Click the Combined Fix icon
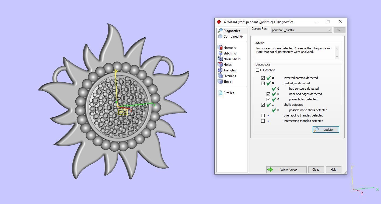This screenshot has height=204, width=381. point(220,37)
